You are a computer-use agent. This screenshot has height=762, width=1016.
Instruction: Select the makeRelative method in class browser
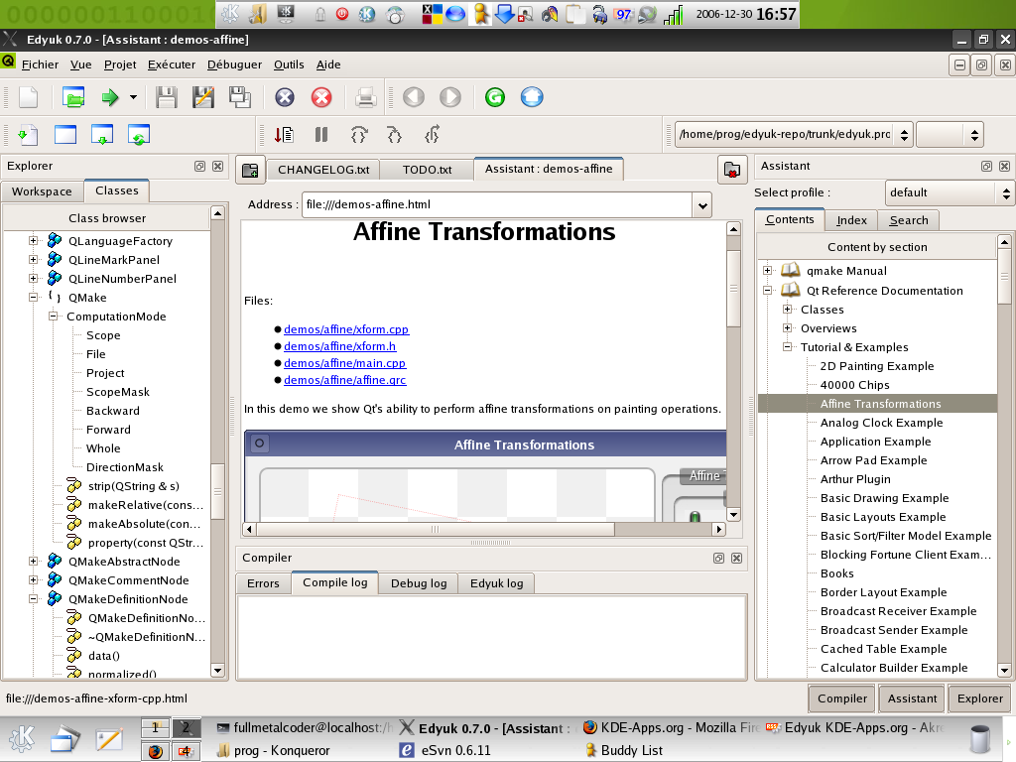(x=145, y=505)
